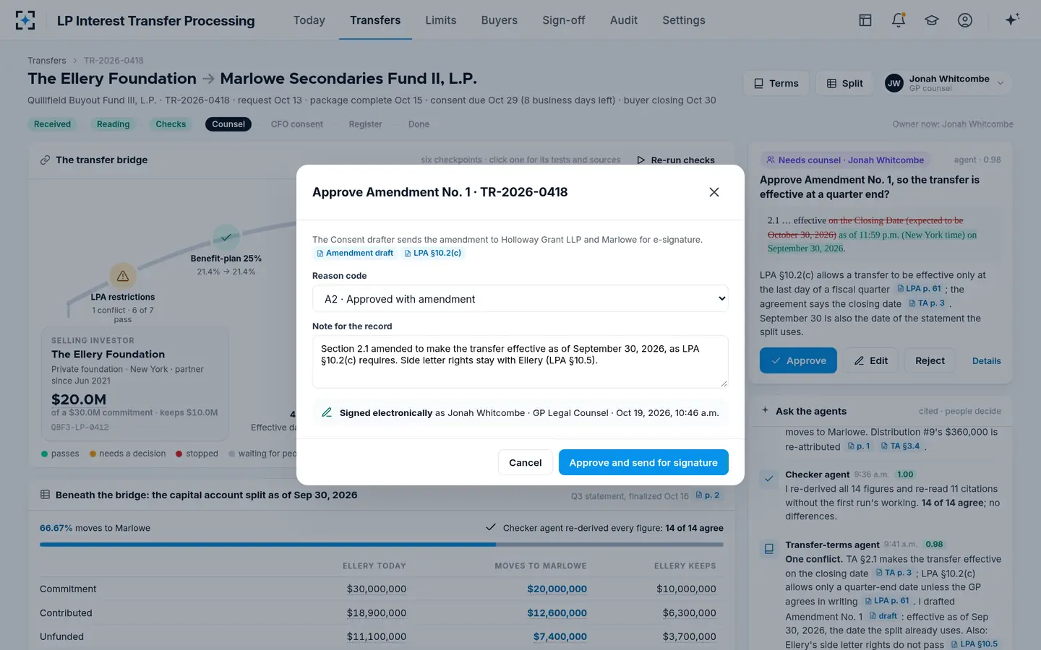Click the graduation cap help icon
Image resolution: width=1041 pixels, height=650 pixels.
click(x=932, y=20)
